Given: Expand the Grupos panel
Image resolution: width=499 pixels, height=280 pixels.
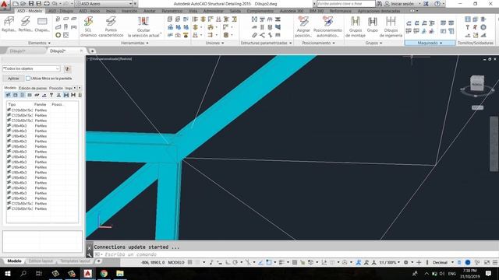Looking at the screenshot, I should (373, 43).
